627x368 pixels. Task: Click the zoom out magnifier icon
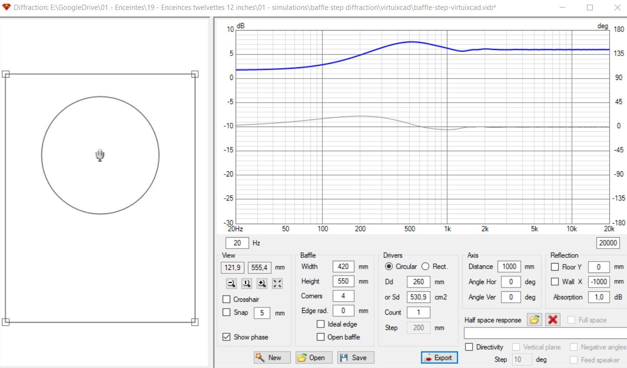(231, 283)
